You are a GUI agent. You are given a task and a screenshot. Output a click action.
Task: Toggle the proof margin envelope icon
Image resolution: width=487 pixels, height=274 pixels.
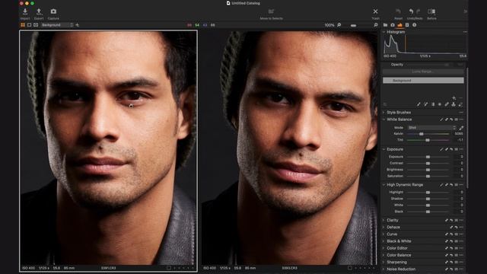coord(36,25)
